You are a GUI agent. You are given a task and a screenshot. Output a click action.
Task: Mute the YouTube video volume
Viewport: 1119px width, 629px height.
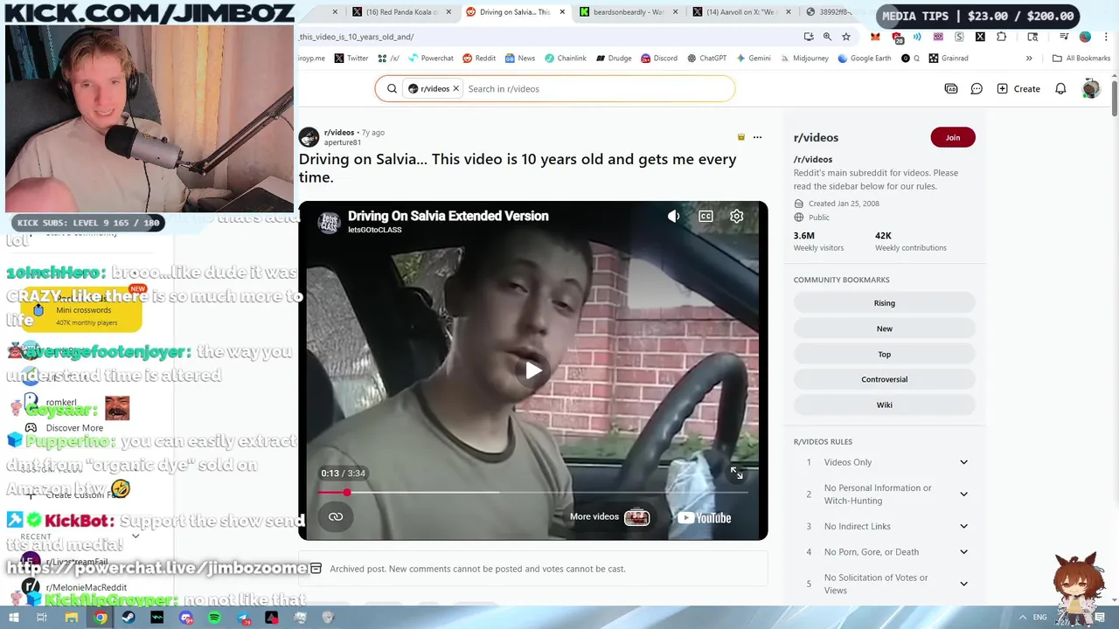(x=673, y=217)
